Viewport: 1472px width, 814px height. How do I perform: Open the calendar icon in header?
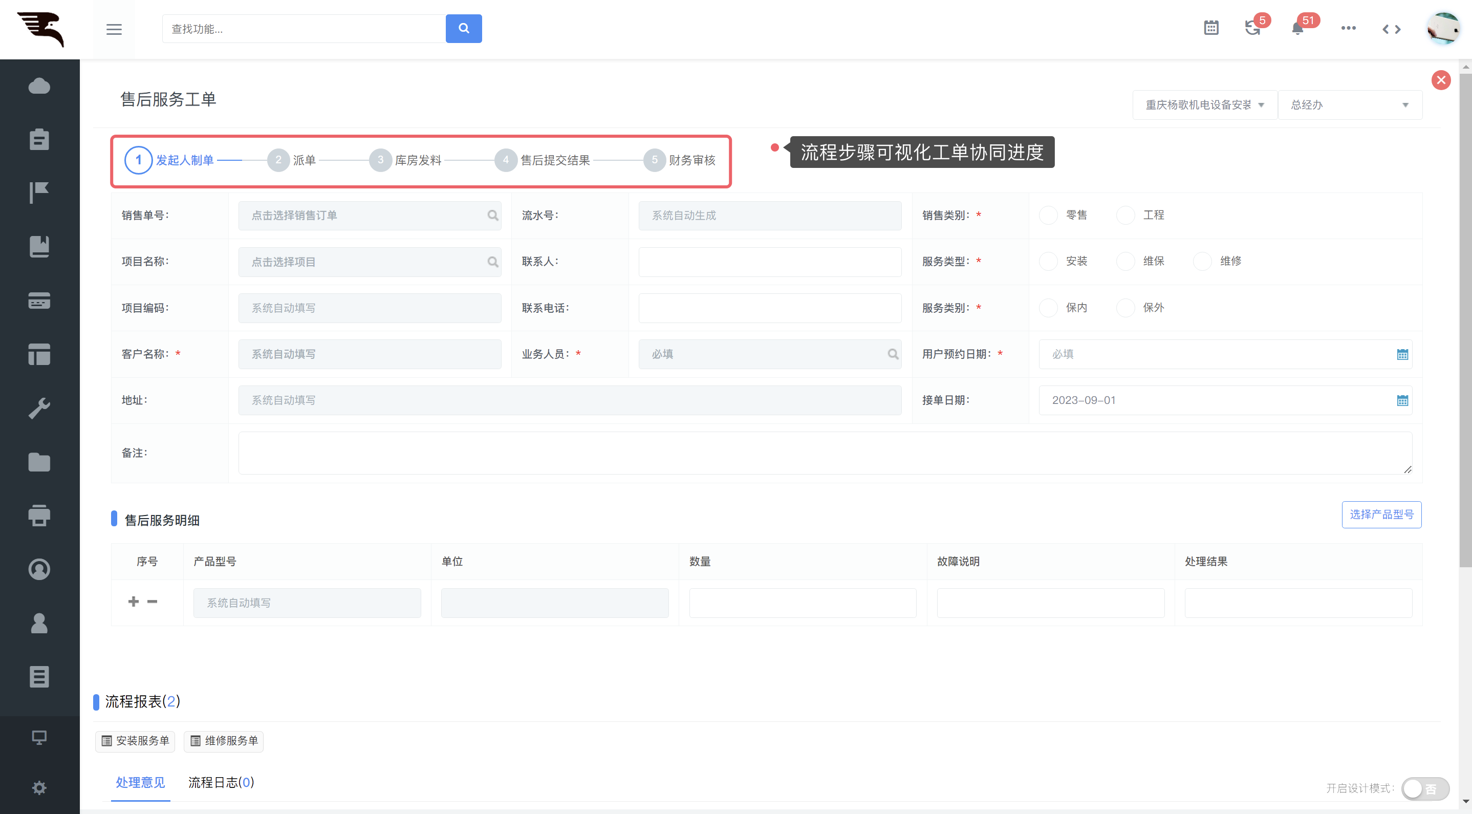(x=1211, y=28)
